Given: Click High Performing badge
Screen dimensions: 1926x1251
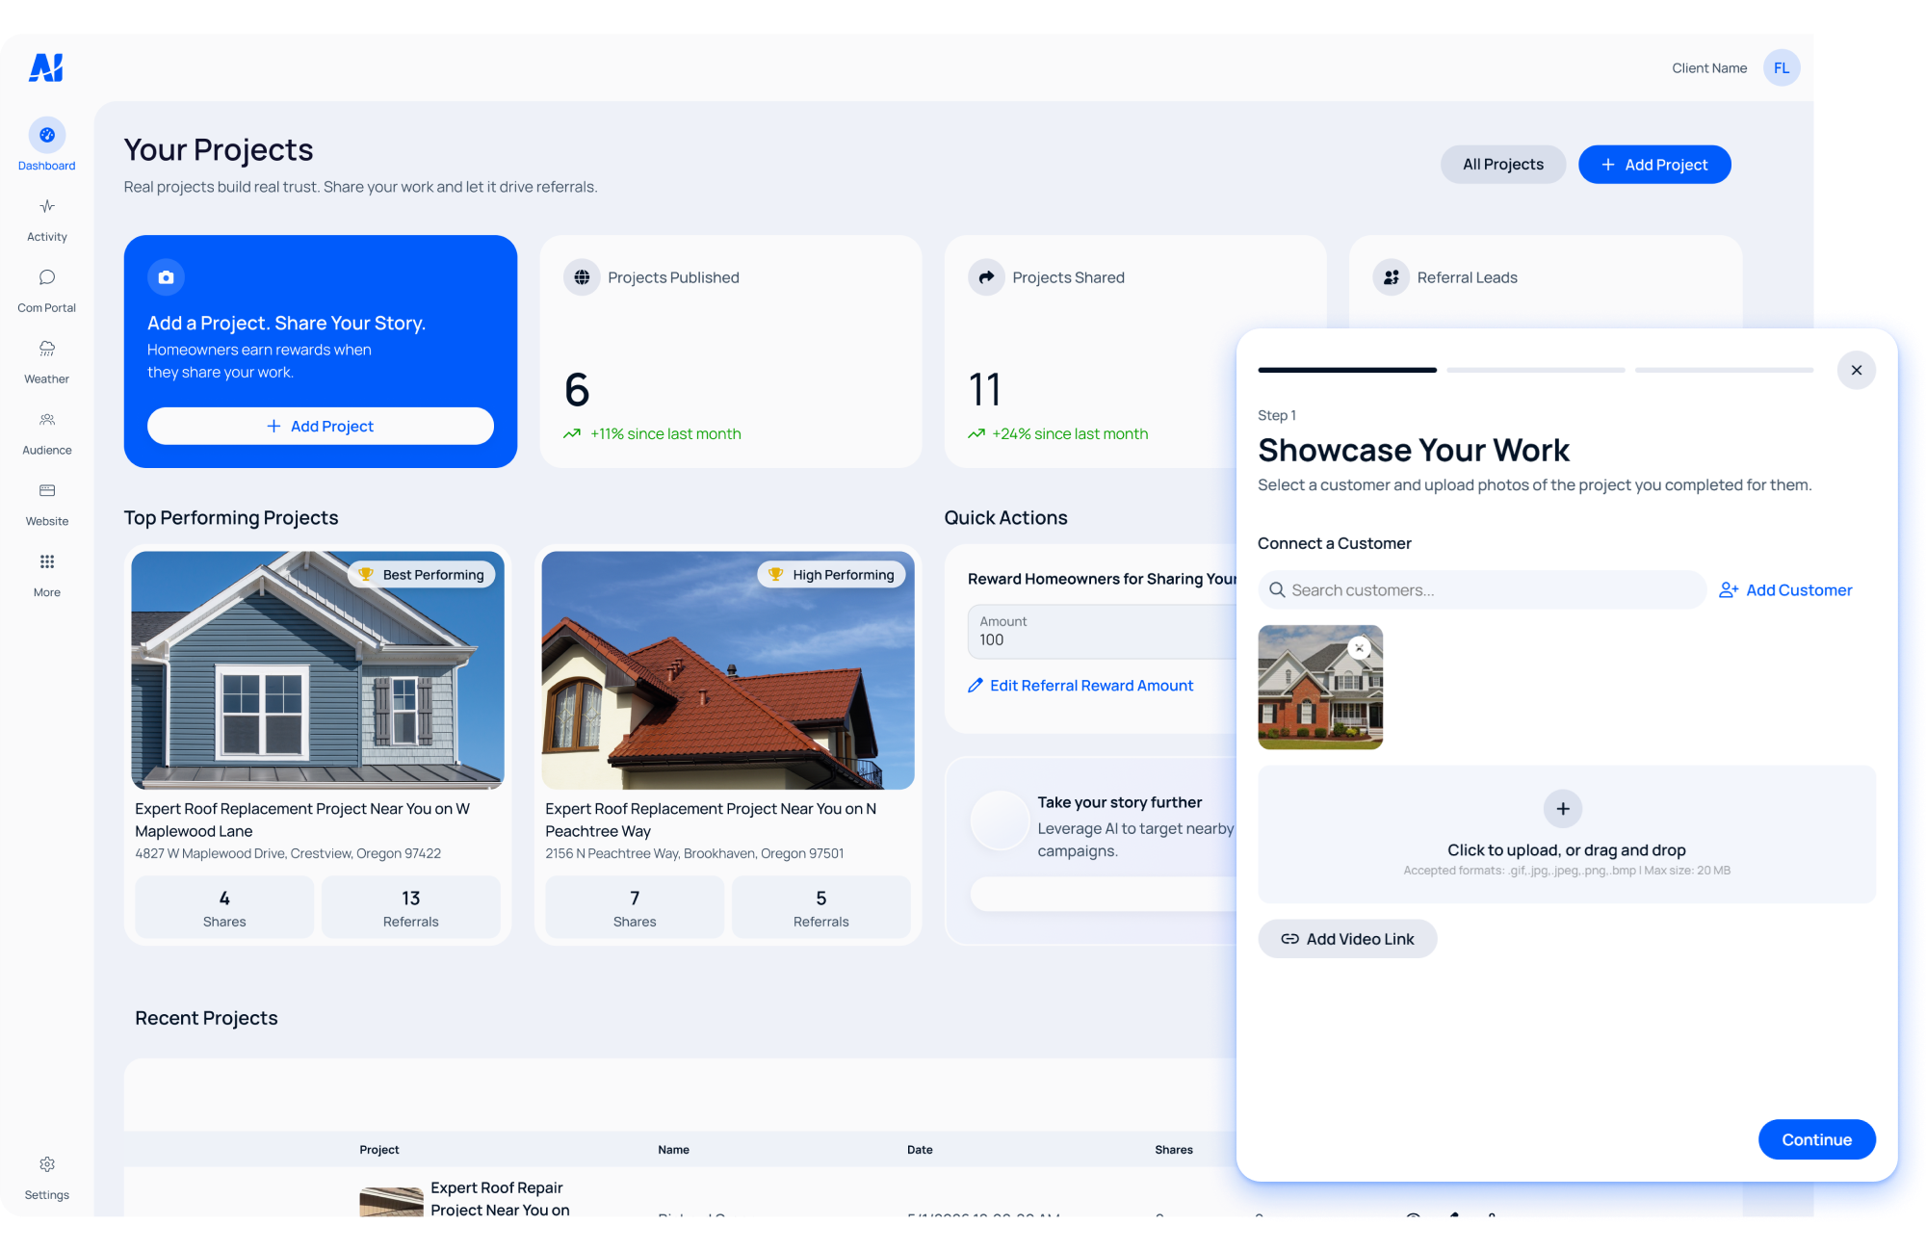Looking at the screenshot, I should pyautogui.click(x=831, y=575).
